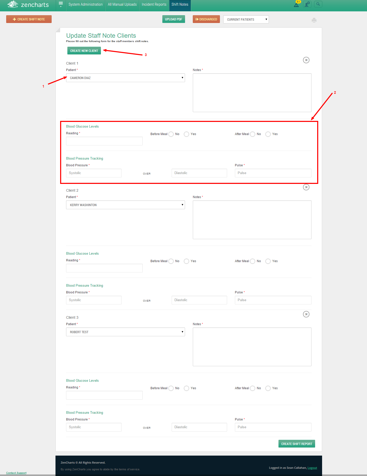Click the Logout link
Image resolution: width=367 pixels, height=476 pixels.
312,468
